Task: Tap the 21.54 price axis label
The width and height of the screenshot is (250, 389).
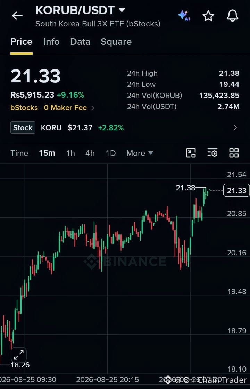Action: click(236, 175)
